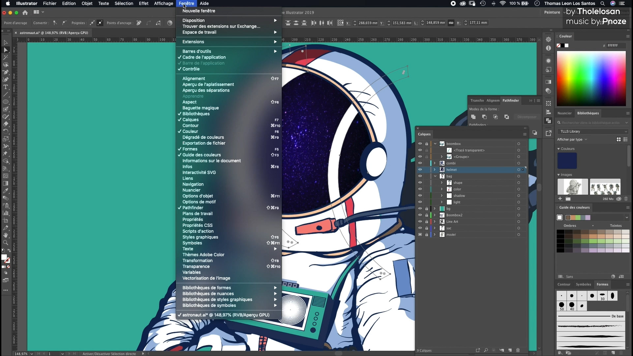
Task: Click the X position field 288,659 mm
Action: [x=368, y=23]
